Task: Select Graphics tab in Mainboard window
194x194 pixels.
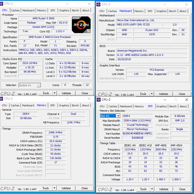Action: pyautogui.click(x=161, y=11)
